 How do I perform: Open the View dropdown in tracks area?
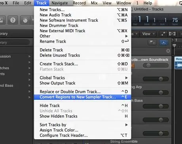click(x=148, y=34)
